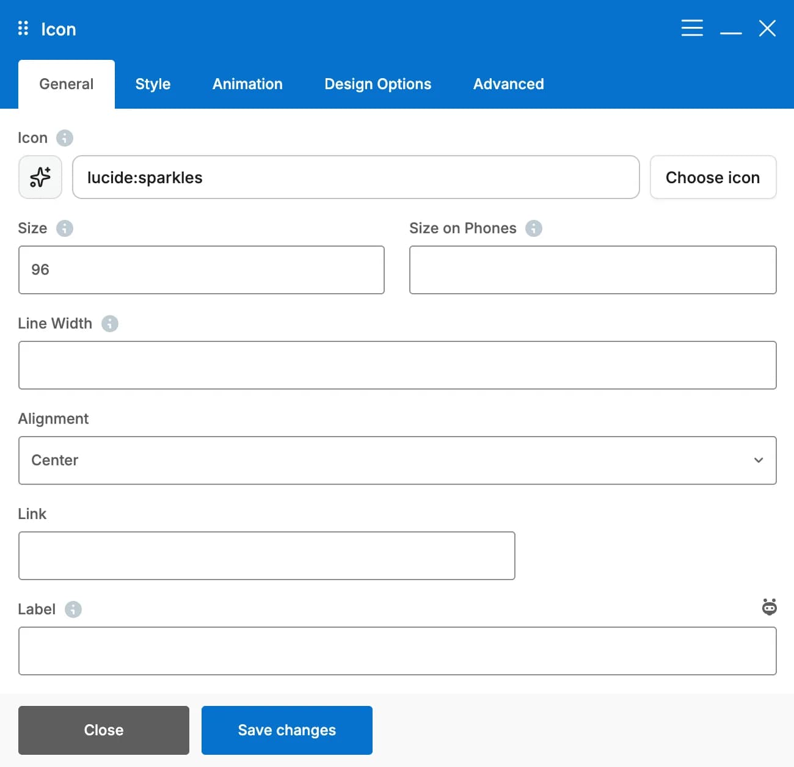Show info tooltip for Size on Phones
This screenshot has width=794, height=767.
tap(534, 228)
